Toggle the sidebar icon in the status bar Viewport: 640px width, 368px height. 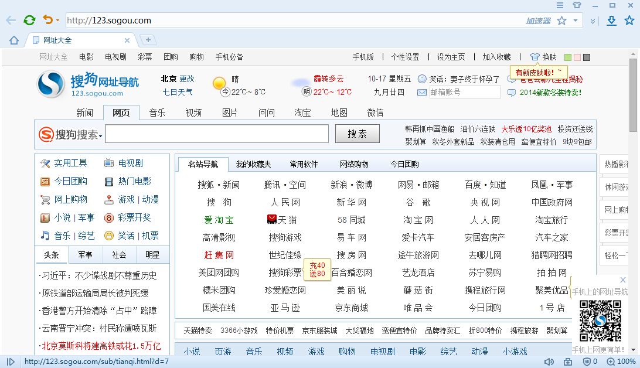pos(11,362)
